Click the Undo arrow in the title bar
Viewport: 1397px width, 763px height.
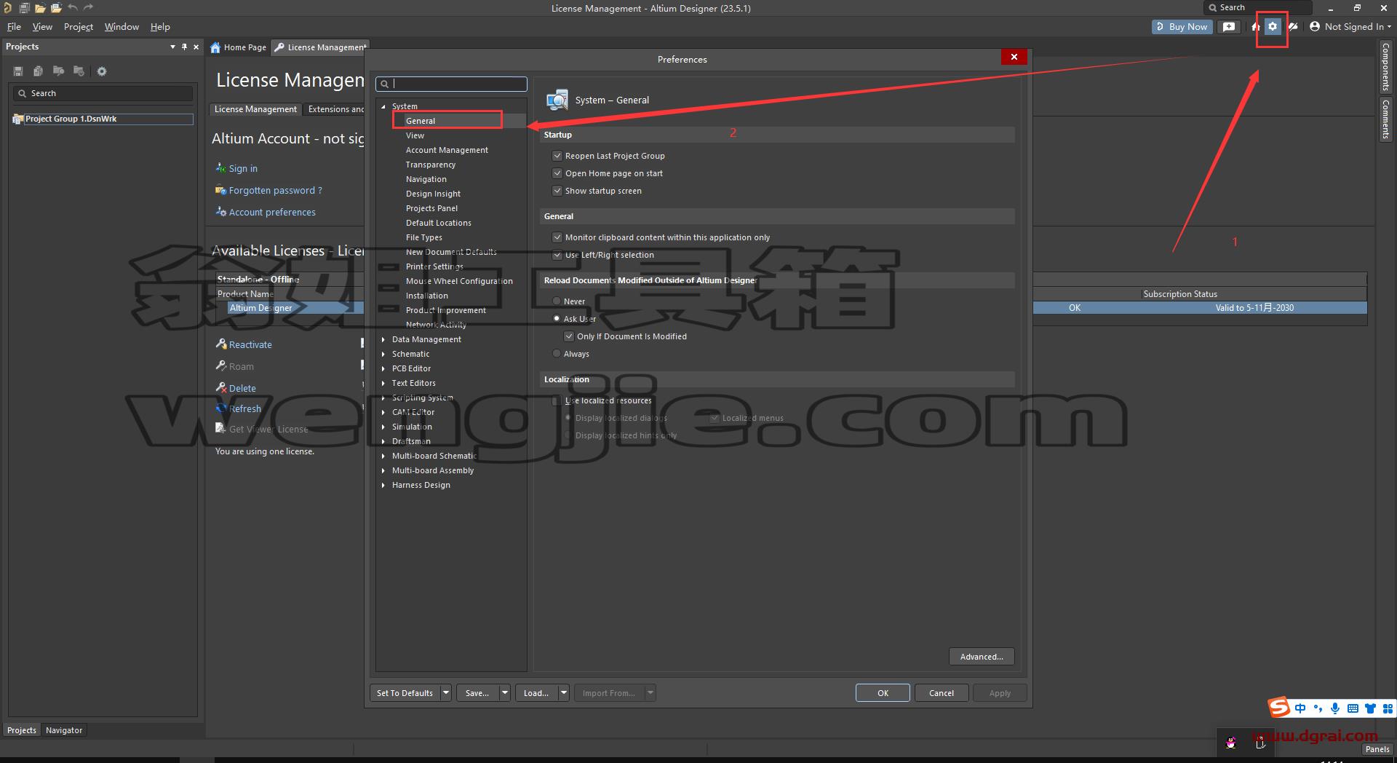(73, 8)
